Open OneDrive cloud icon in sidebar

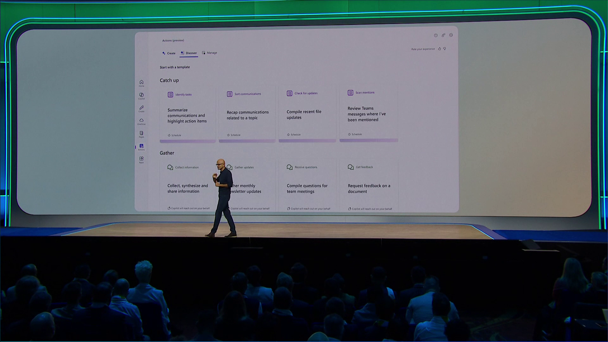pos(141,121)
